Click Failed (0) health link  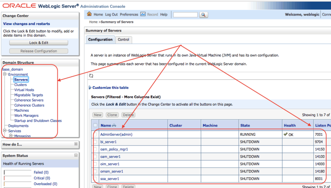coord(41,172)
